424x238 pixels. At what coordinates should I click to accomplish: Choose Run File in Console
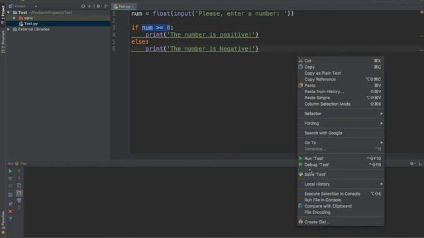(341, 200)
